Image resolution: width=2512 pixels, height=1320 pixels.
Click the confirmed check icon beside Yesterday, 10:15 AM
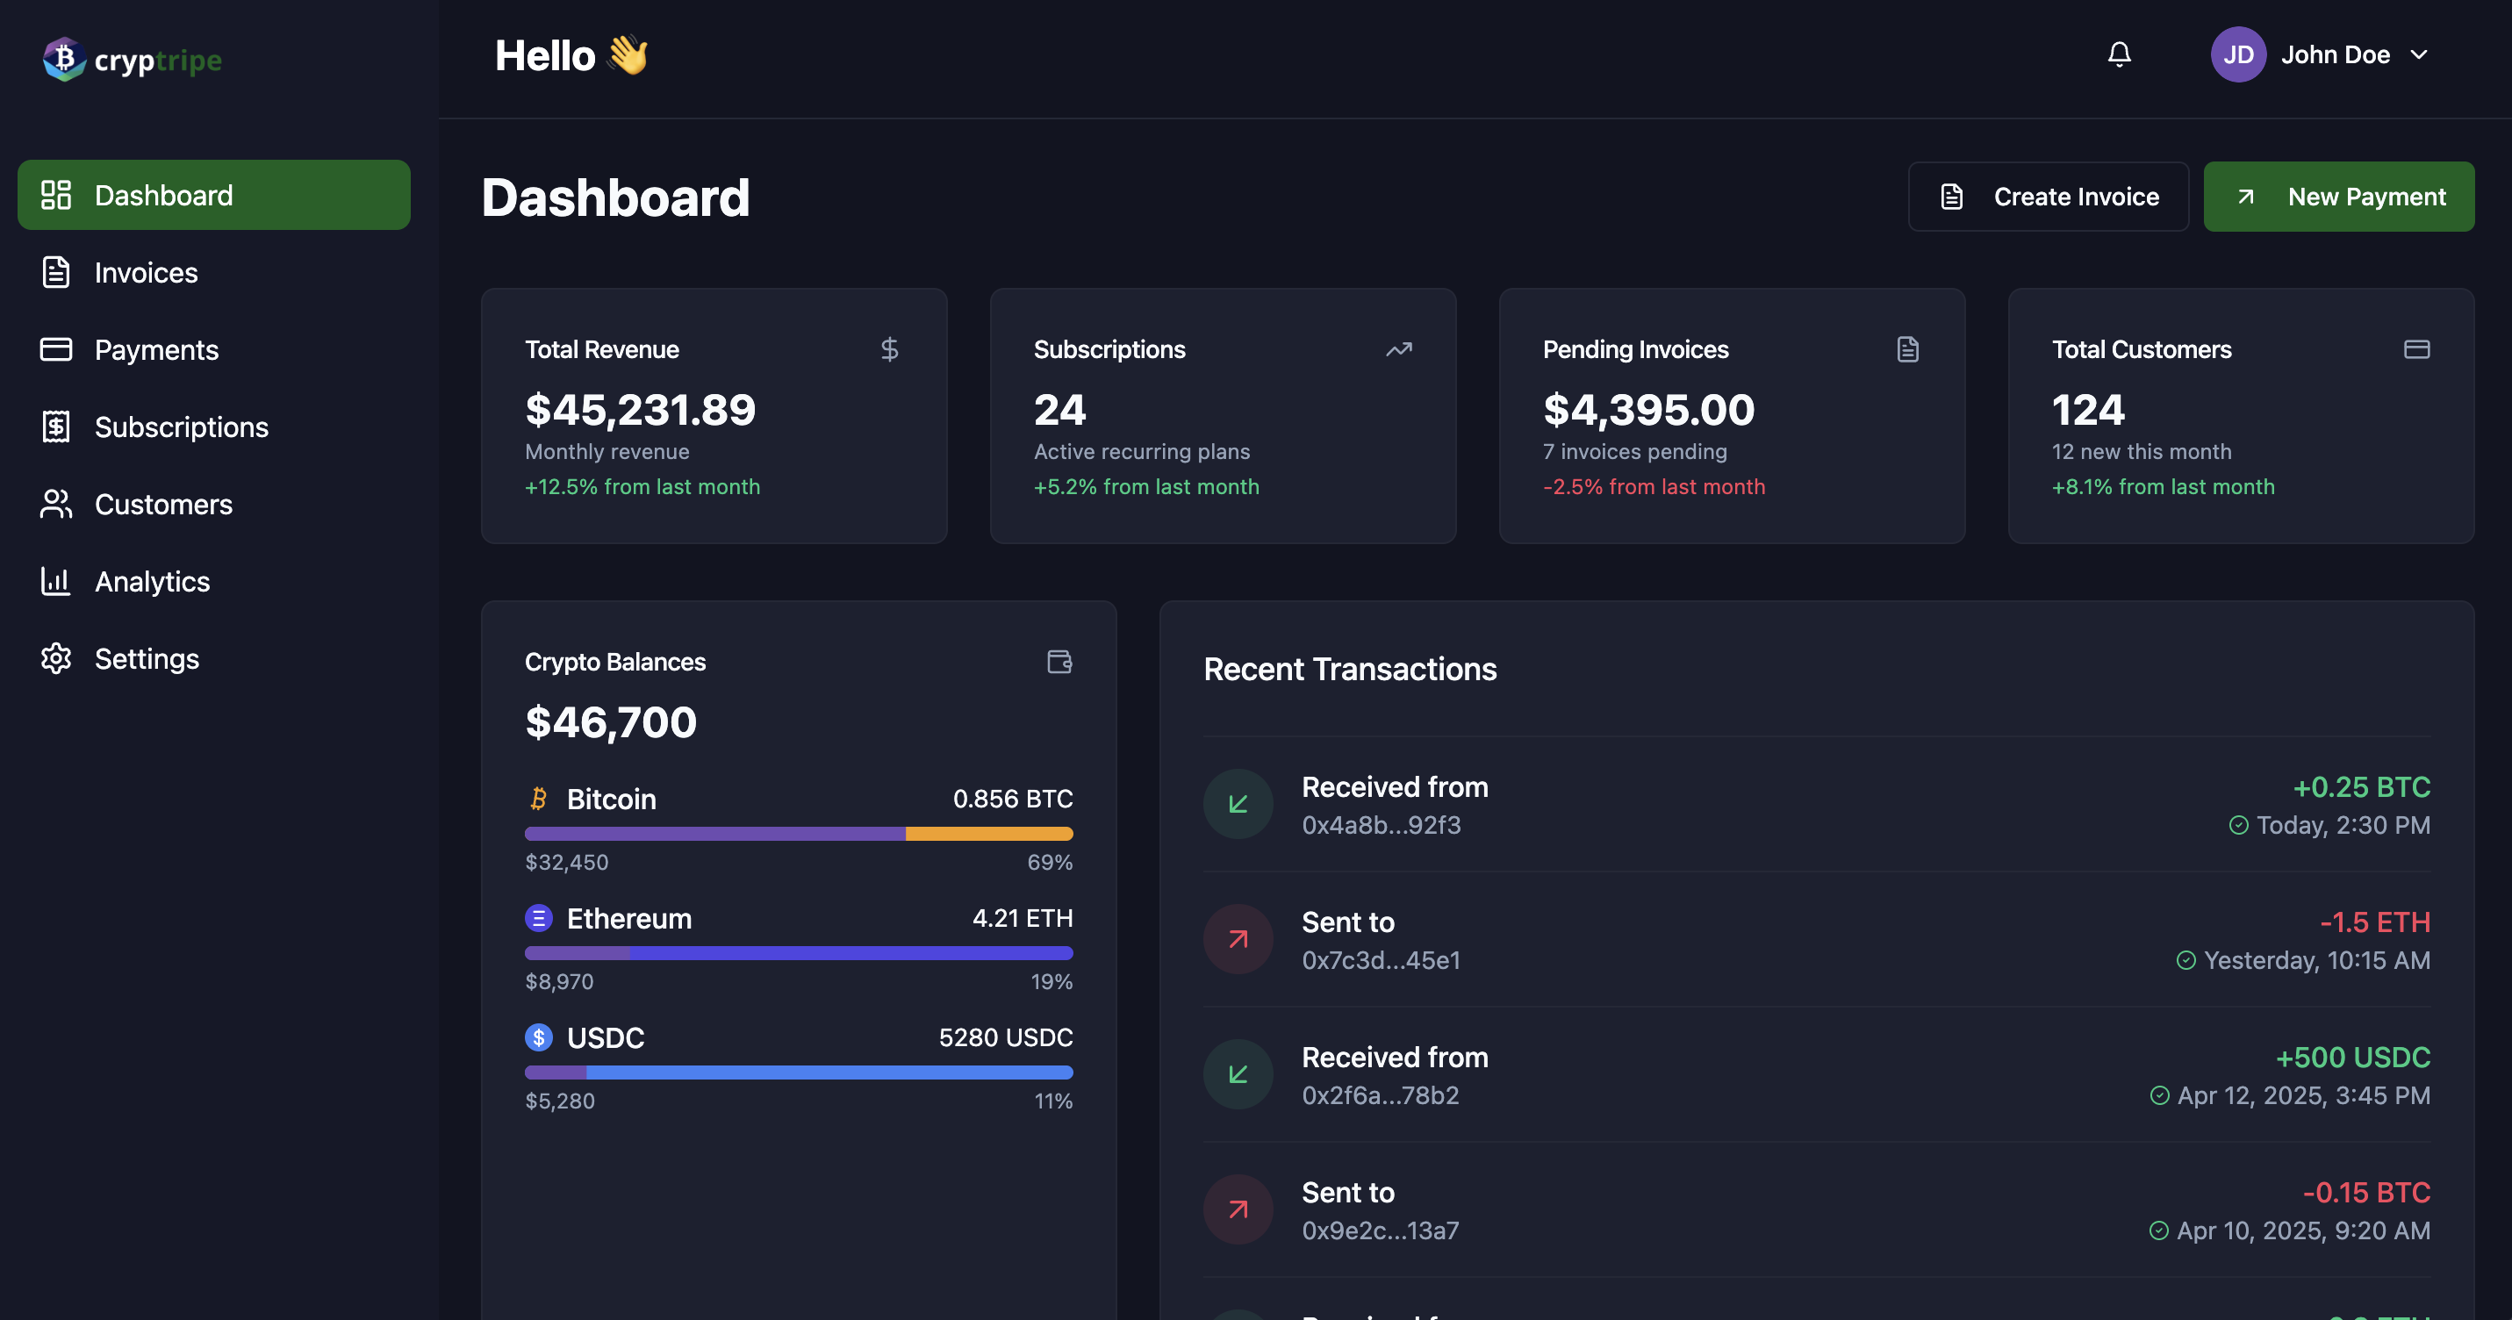click(x=2186, y=960)
